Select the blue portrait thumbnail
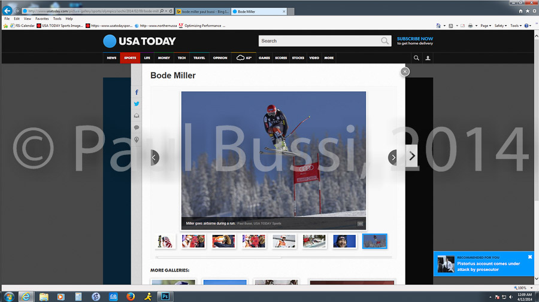 click(344, 241)
